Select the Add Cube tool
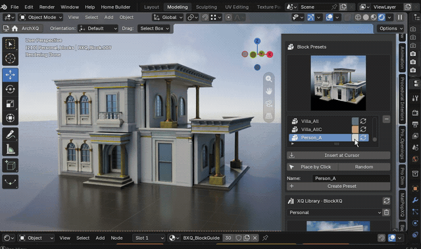This screenshot has width=421, height=249. point(11,166)
